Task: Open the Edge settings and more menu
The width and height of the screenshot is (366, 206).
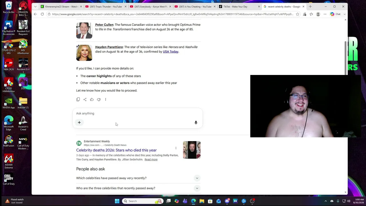Action: pos(325,14)
